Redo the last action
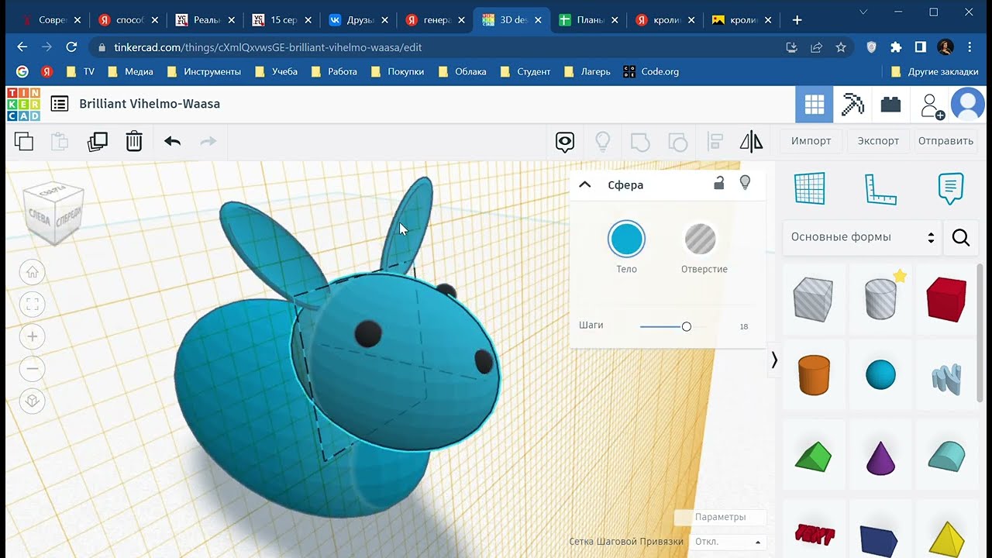The height and width of the screenshot is (558, 992). point(208,141)
